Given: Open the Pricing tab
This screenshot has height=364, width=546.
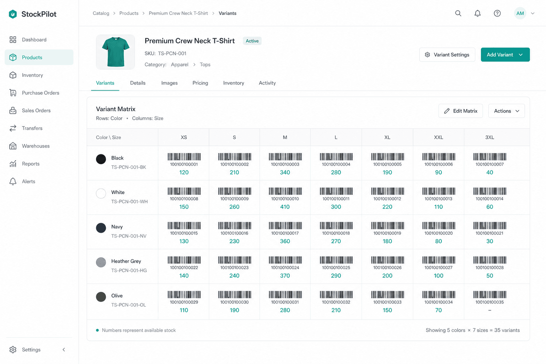Looking at the screenshot, I should (200, 83).
